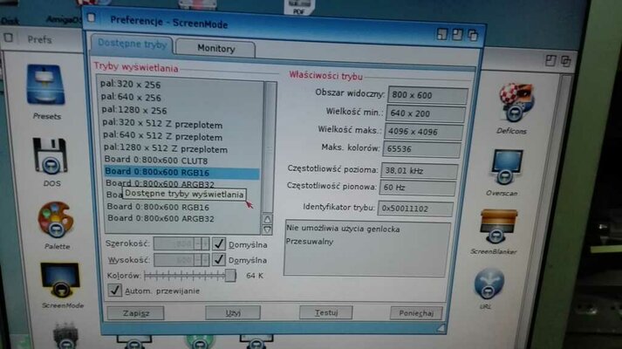The width and height of the screenshot is (622, 349).
Task: Switch to the Monitory tab
Action: (x=215, y=49)
